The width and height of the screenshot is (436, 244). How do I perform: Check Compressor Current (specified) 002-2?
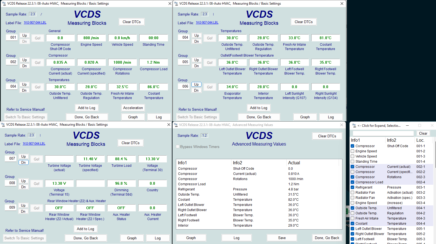353,172
